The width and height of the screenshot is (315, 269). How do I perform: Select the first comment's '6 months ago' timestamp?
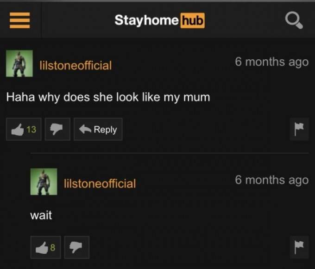click(271, 62)
